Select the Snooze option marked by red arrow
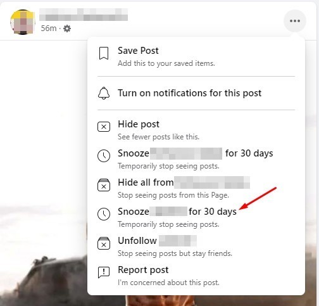This screenshot has height=306, width=319. click(196, 217)
